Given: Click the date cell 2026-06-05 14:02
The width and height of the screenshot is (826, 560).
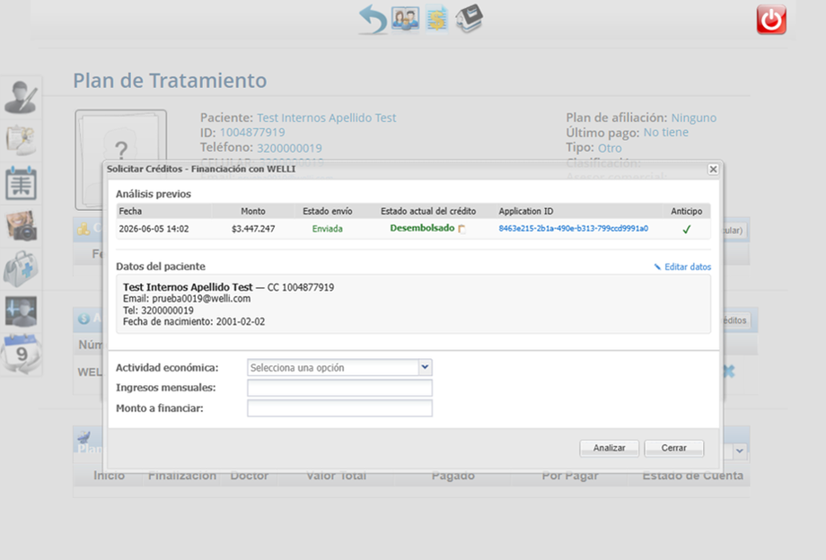Looking at the screenshot, I should (x=154, y=229).
